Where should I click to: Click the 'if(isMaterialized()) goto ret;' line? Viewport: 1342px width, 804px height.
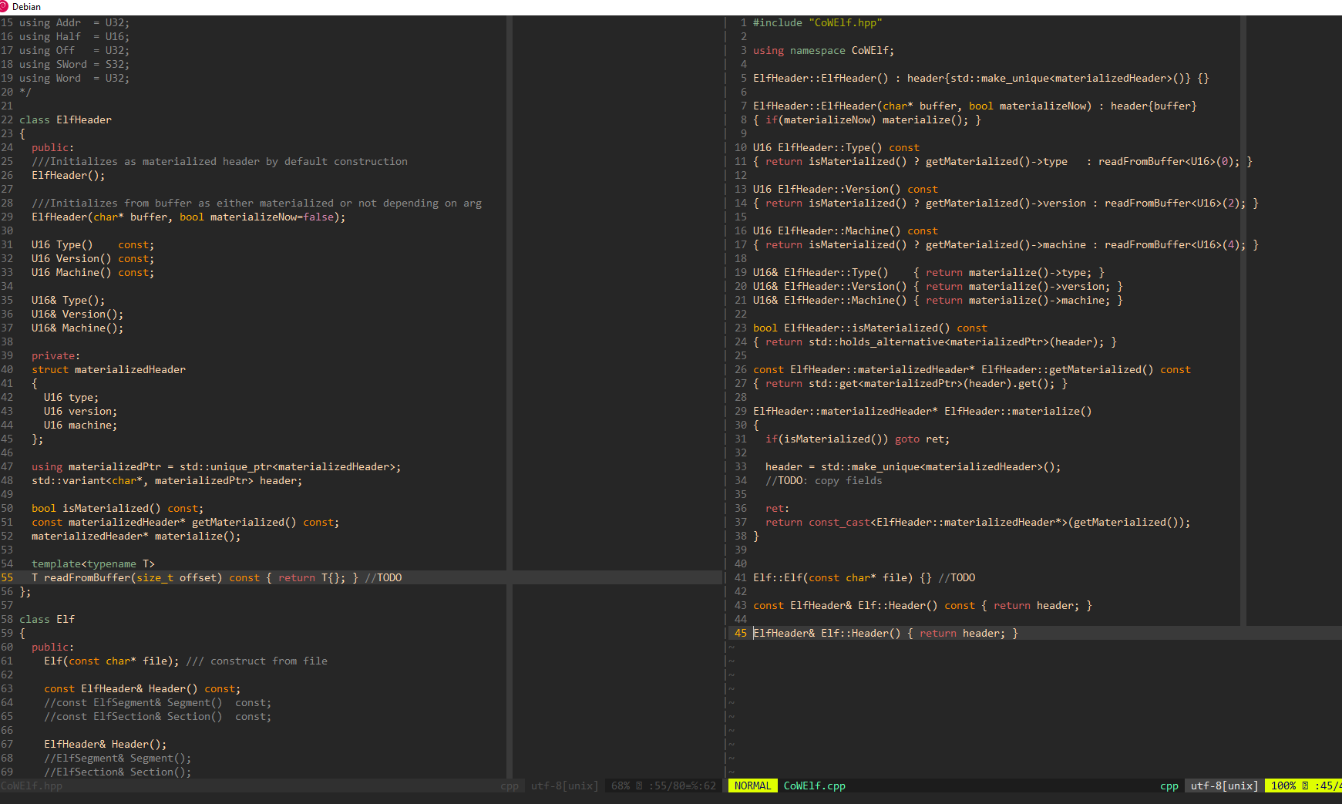point(857,439)
